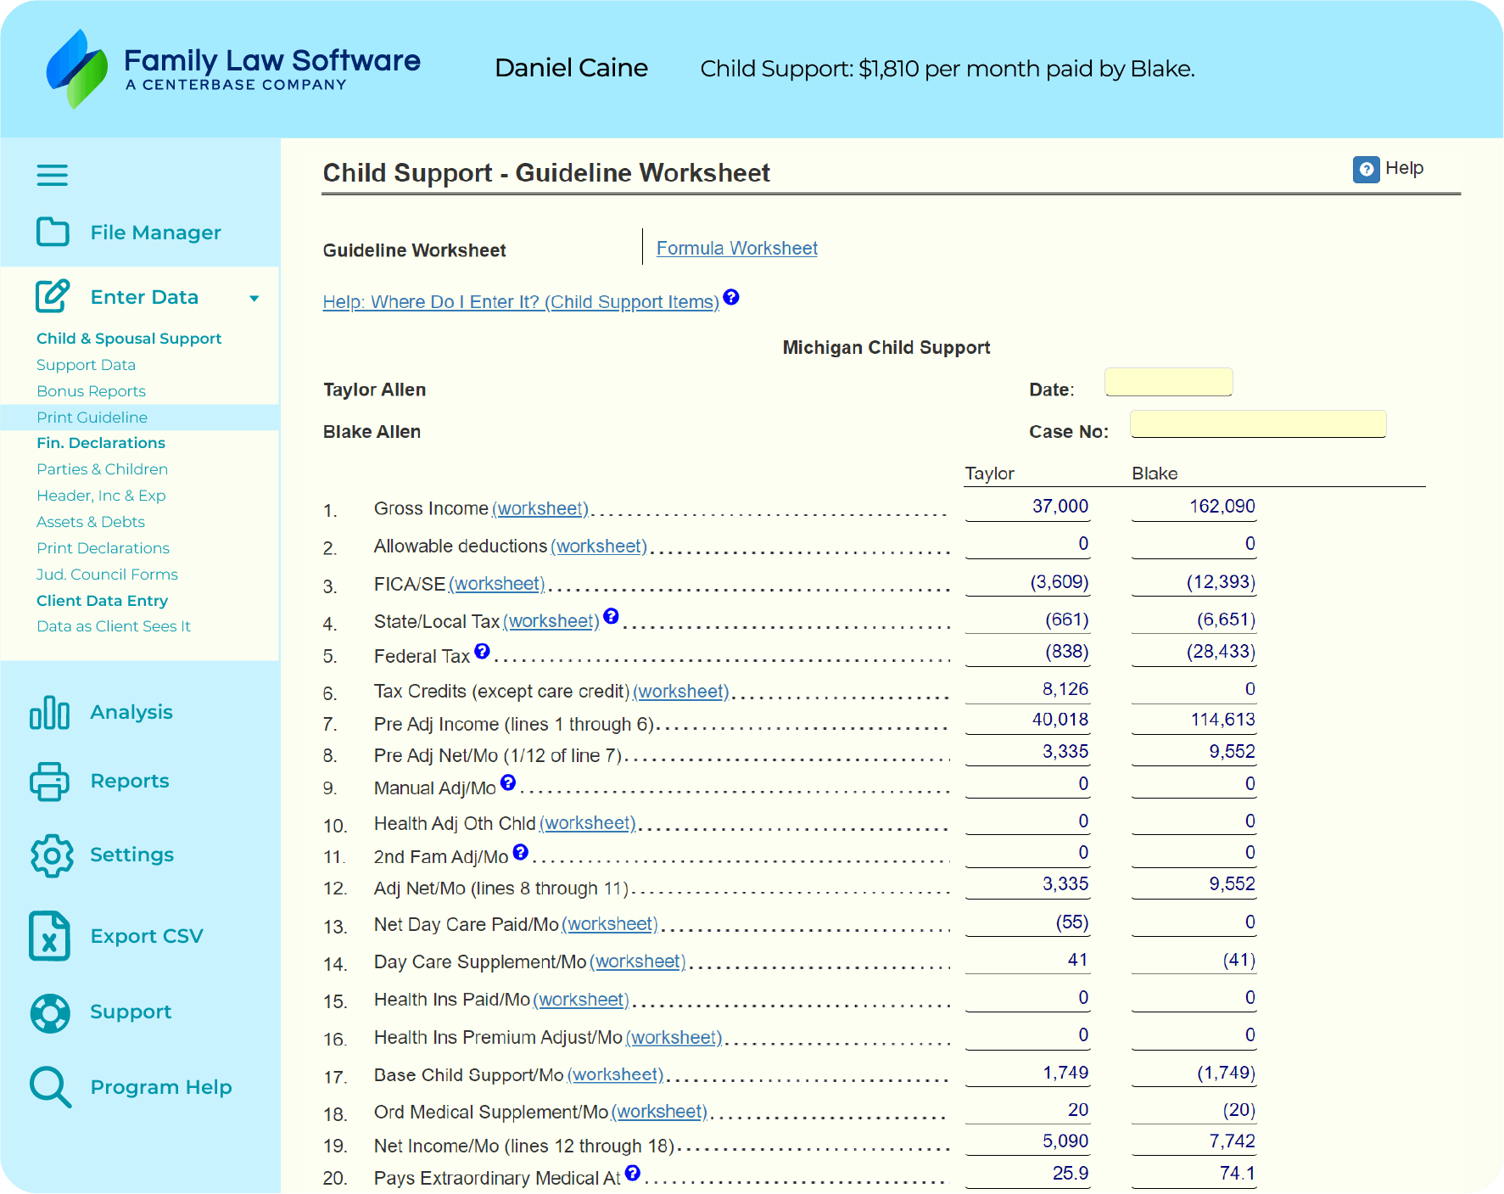Open Support lifebuoy icon
The image size is (1504, 1194).
(x=50, y=1012)
